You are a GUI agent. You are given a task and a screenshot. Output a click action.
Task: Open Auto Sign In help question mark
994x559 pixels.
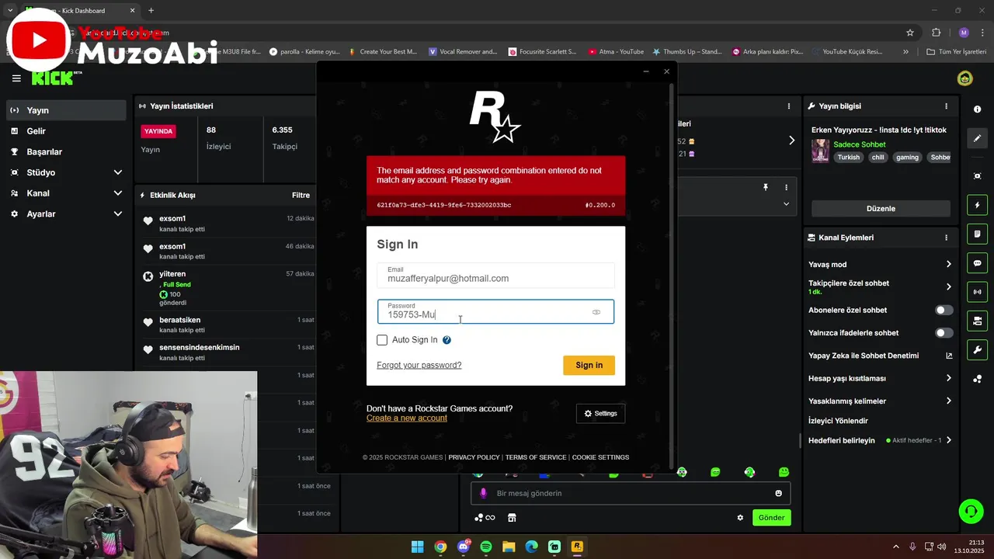click(447, 340)
